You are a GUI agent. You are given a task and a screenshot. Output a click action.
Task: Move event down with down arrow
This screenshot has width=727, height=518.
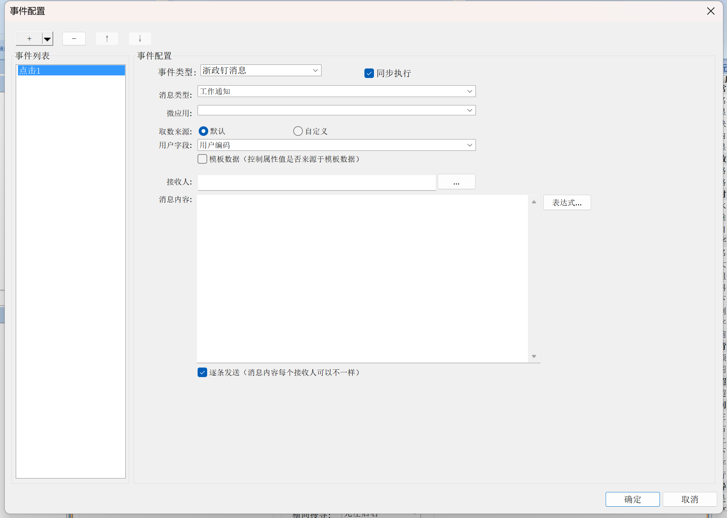(140, 38)
